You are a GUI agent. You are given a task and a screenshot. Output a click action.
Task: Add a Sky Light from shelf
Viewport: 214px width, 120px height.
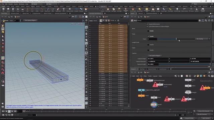[x=153, y=10]
